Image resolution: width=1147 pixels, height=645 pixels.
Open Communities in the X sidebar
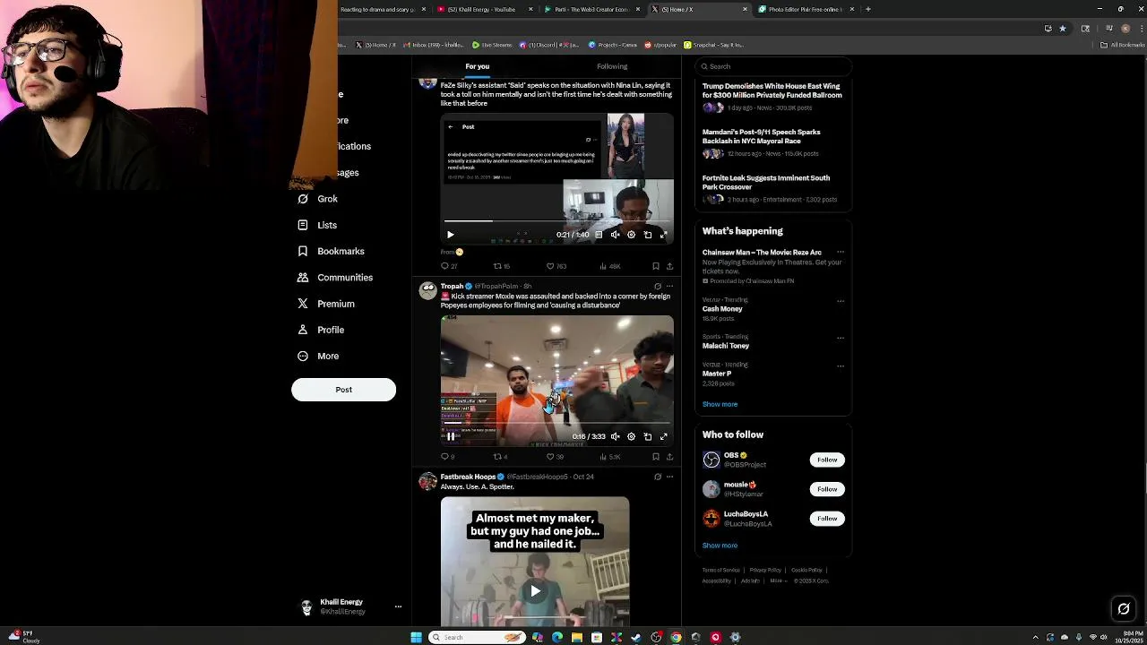pyautogui.click(x=335, y=278)
